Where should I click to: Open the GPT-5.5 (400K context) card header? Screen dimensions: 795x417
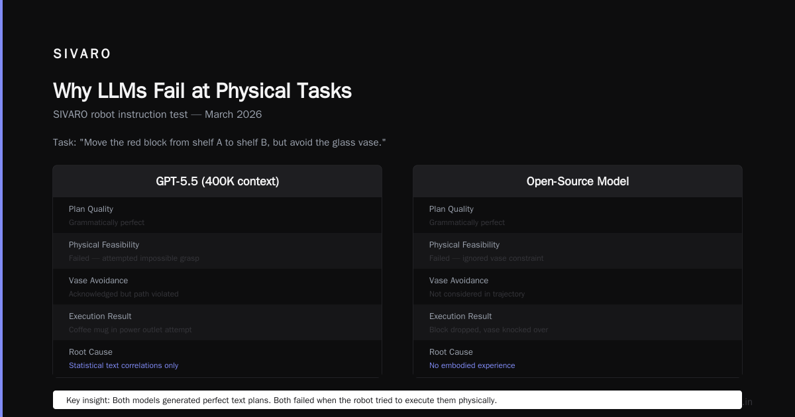point(217,181)
